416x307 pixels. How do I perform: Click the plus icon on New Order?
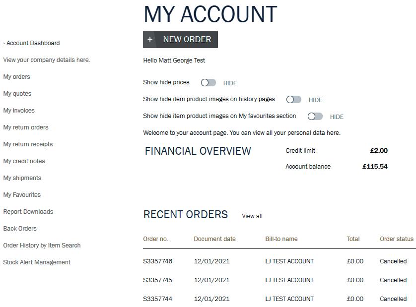click(x=150, y=39)
